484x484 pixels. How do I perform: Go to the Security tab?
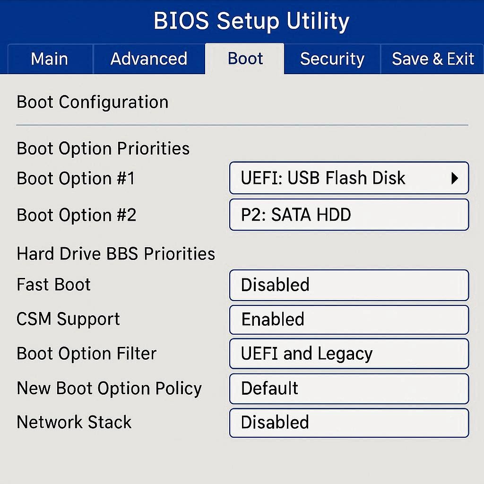pyautogui.click(x=332, y=59)
